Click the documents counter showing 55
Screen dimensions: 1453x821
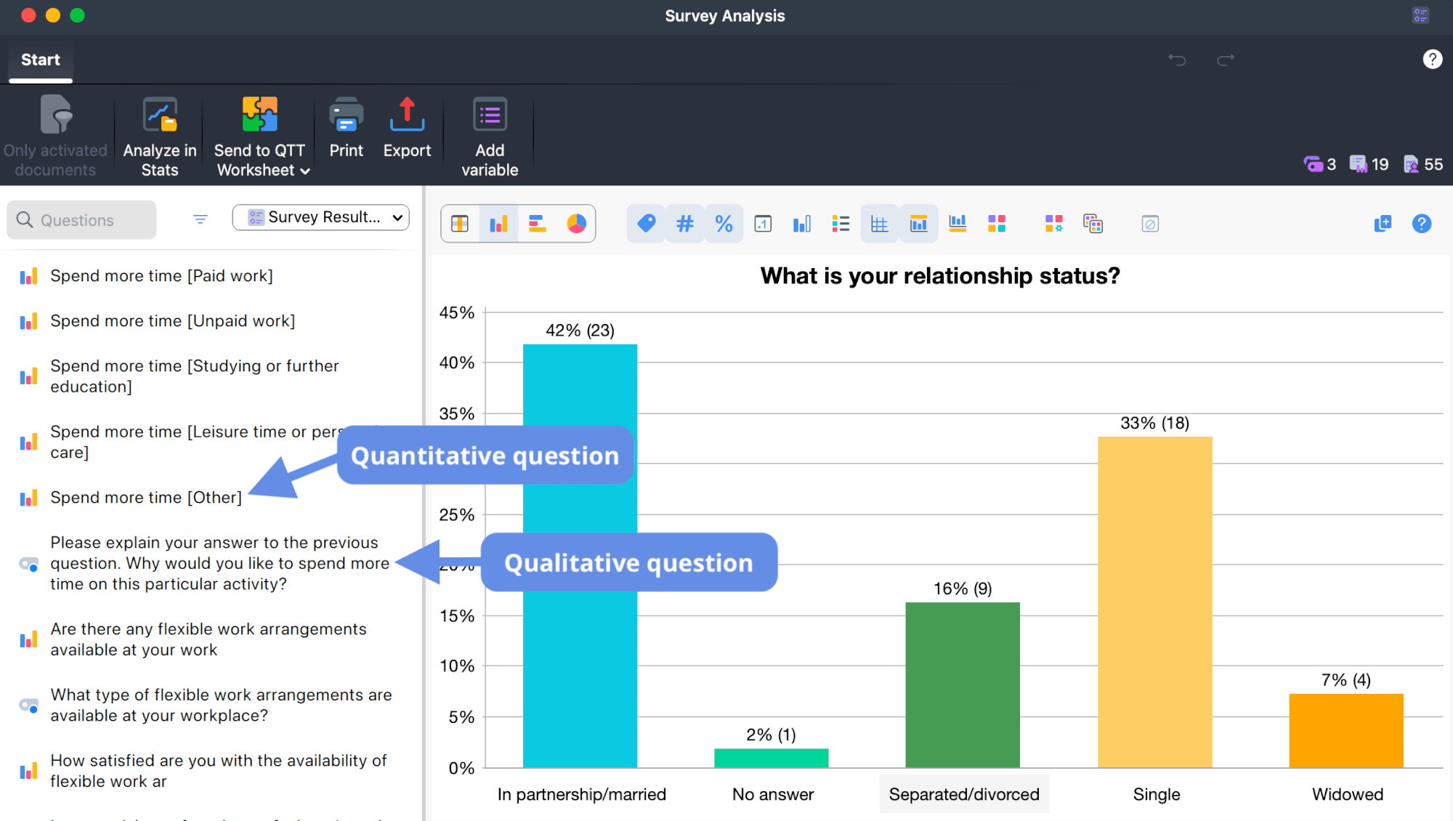(x=1422, y=164)
